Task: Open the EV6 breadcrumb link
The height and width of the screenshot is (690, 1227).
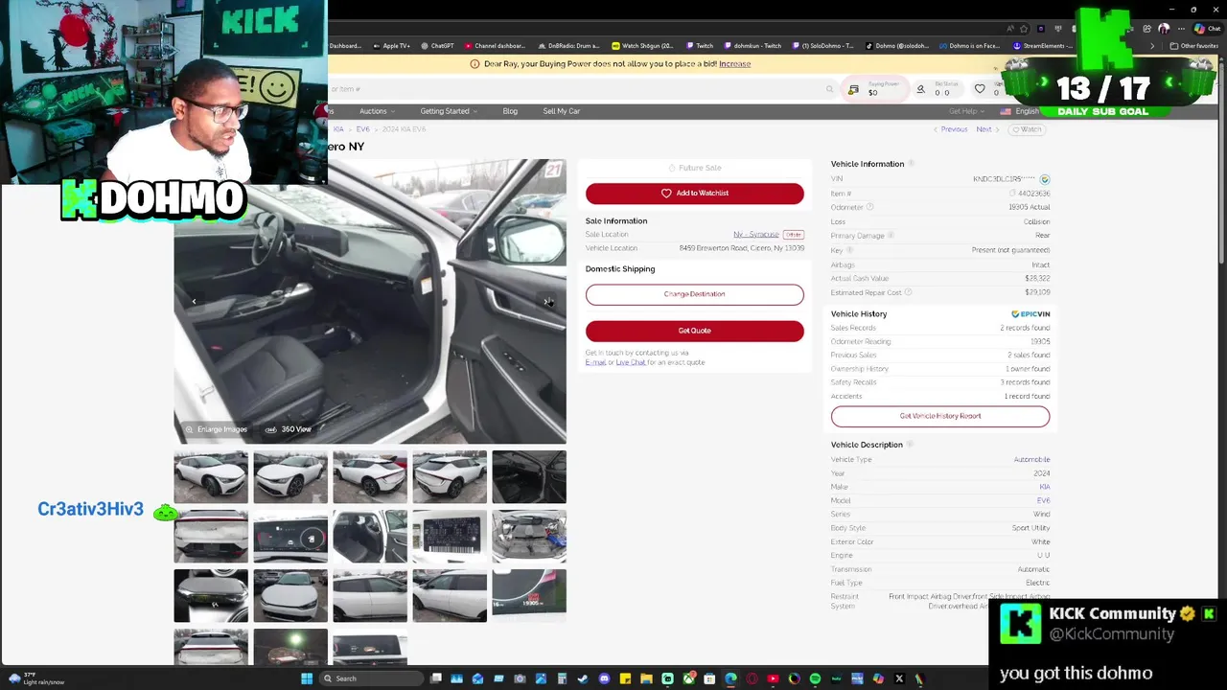Action: [x=362, y=129]
